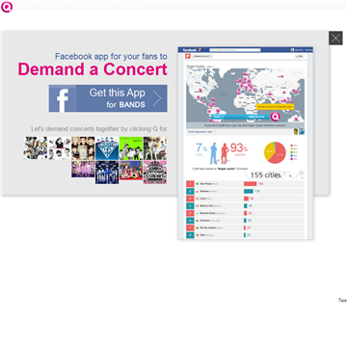Select the São Paulo row in city ranking
The height and width of the screenshot is (347, 347).
[x=245, y=184]
